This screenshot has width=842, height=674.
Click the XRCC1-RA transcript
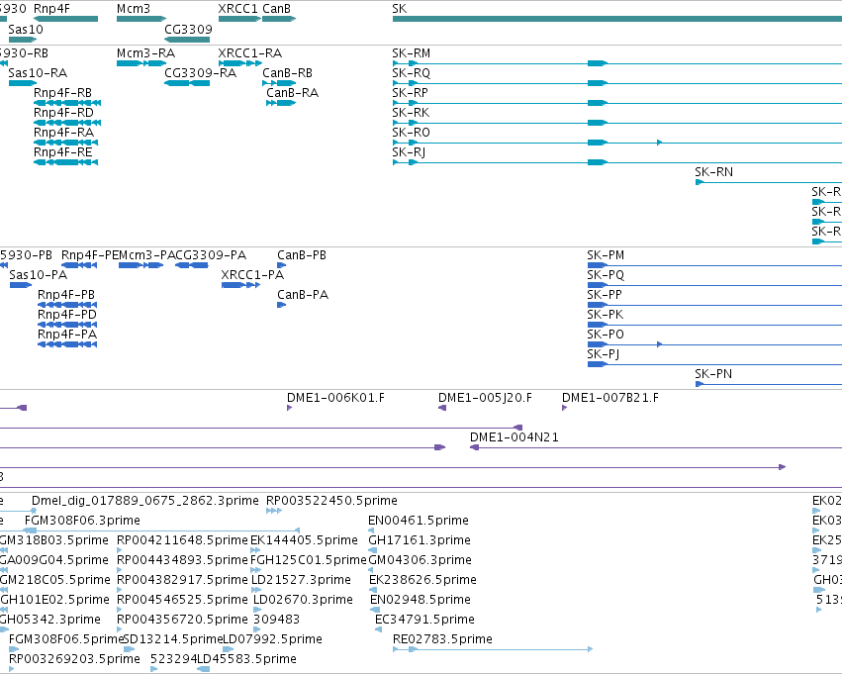pyautogui.click(x=240, y=63)
